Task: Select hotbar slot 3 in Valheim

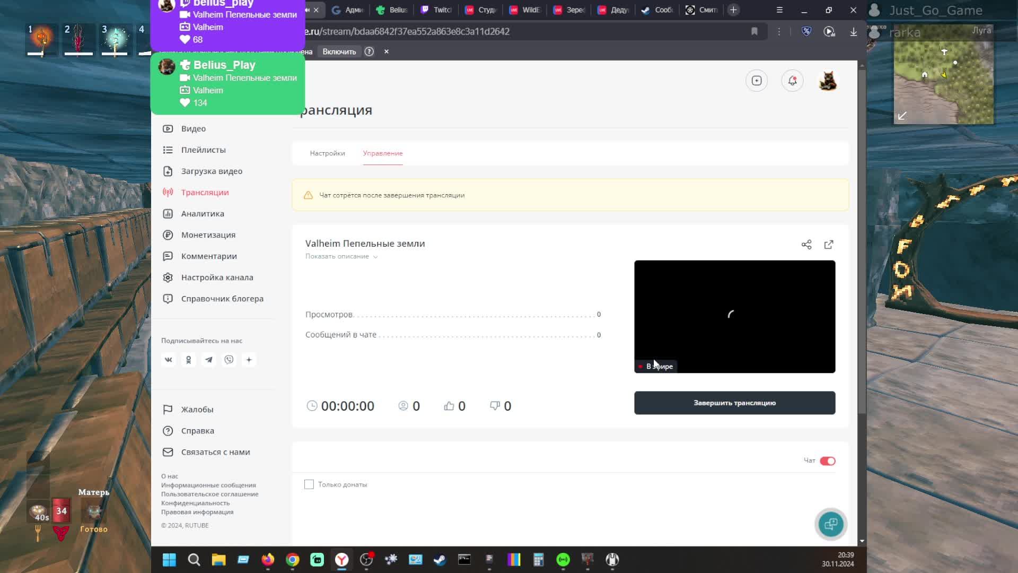Action: (x=115, y=40)
